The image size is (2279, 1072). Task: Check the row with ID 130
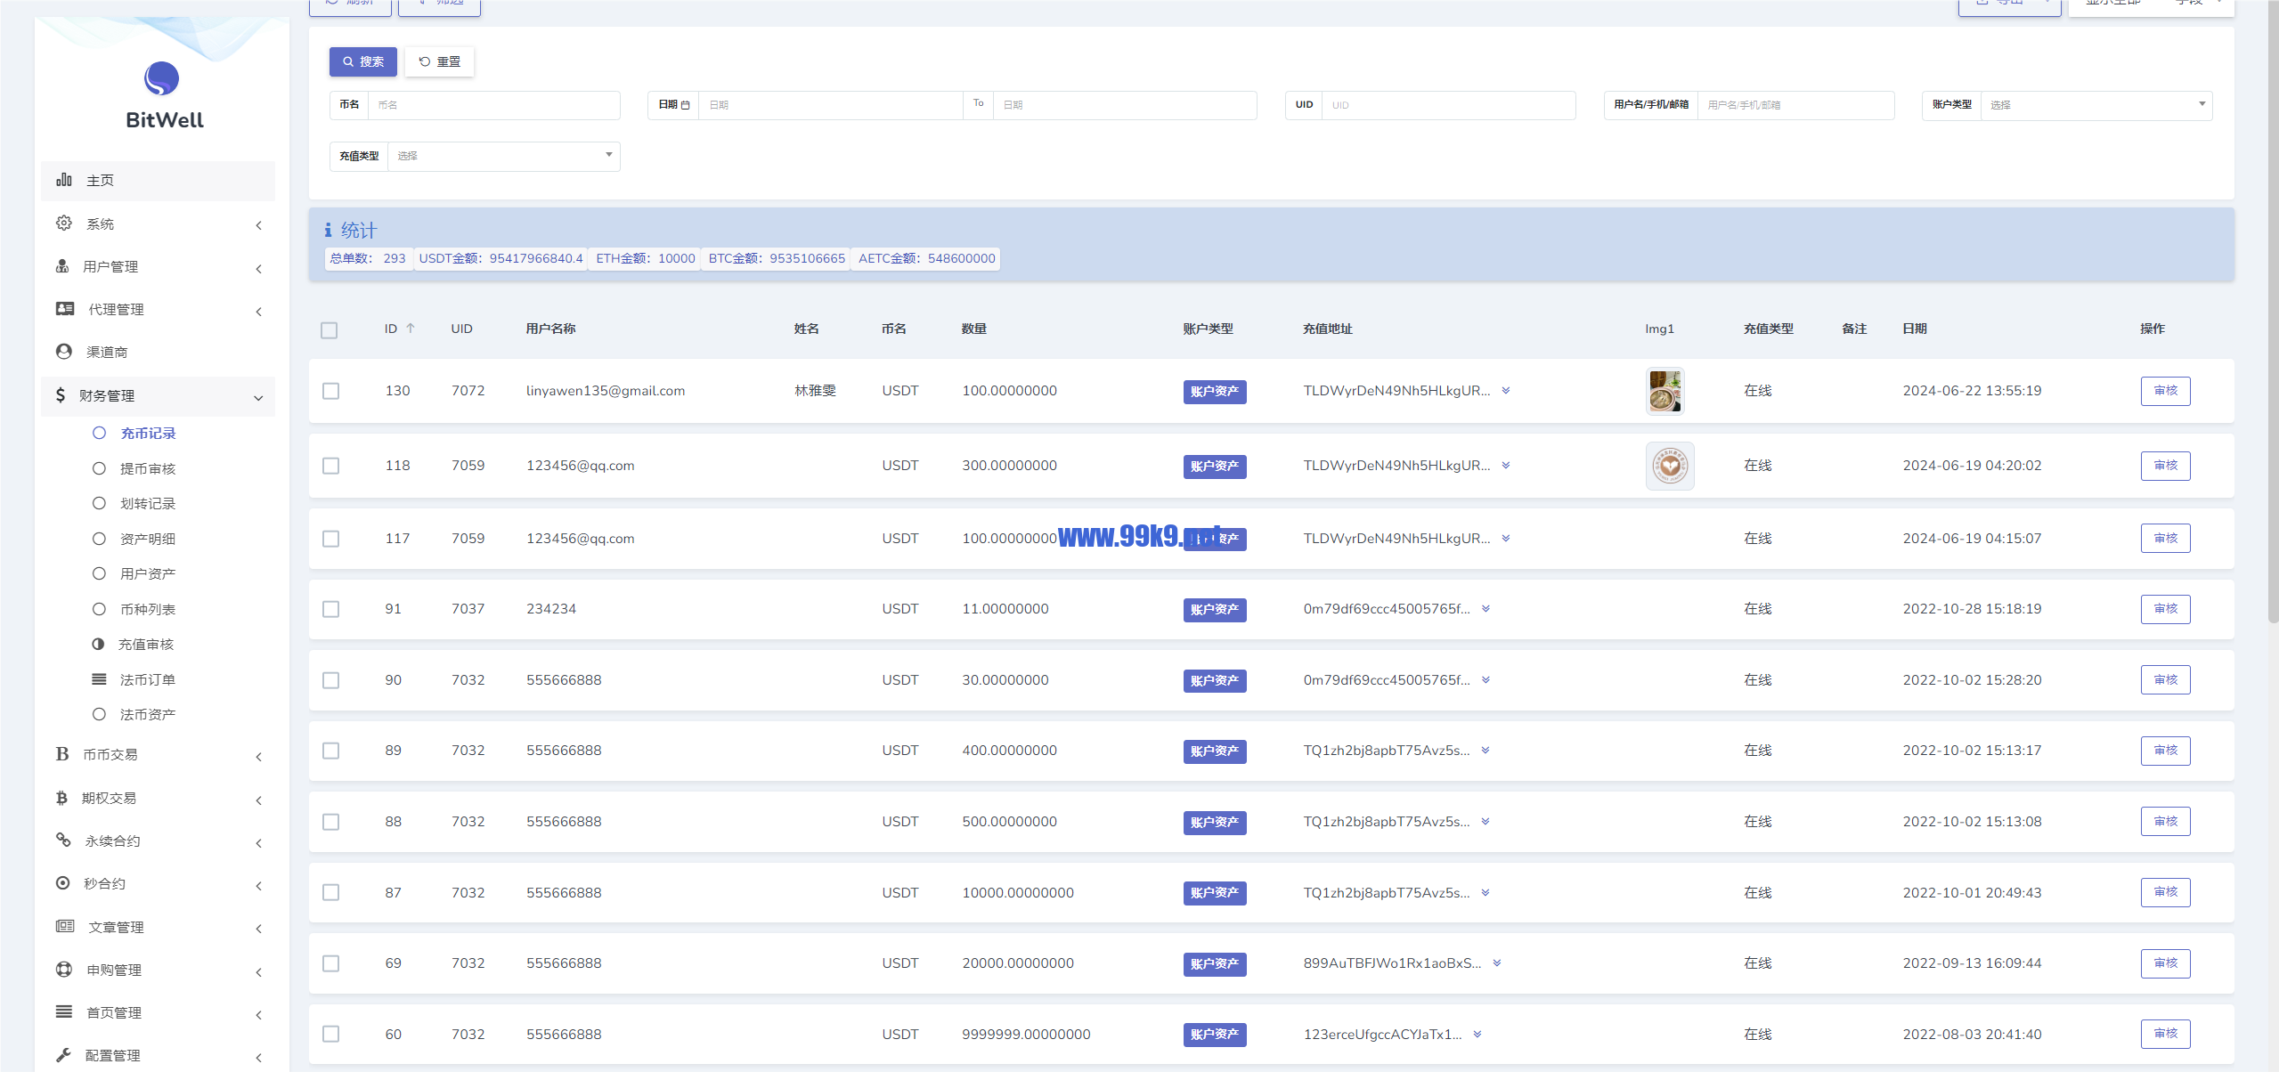click(x=331, y=391)
